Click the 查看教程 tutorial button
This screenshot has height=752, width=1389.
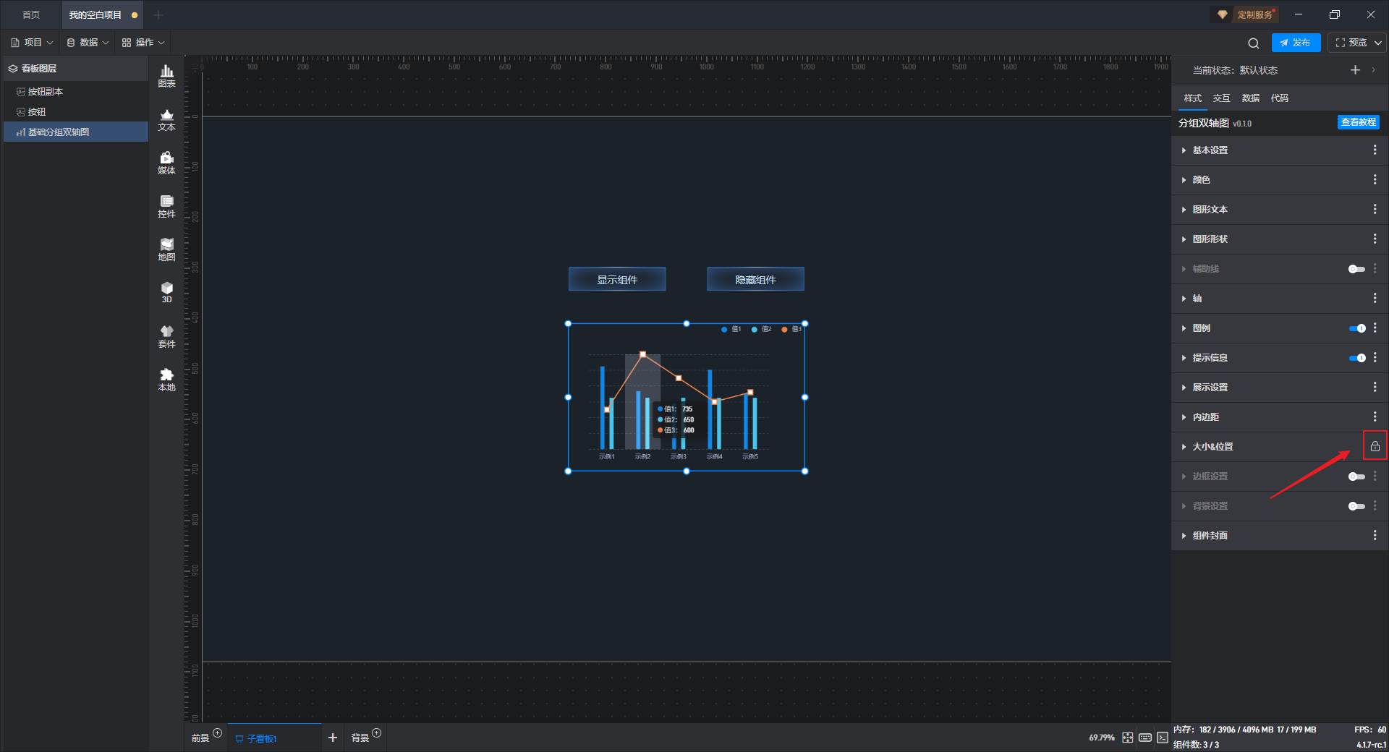point(1359,123)
